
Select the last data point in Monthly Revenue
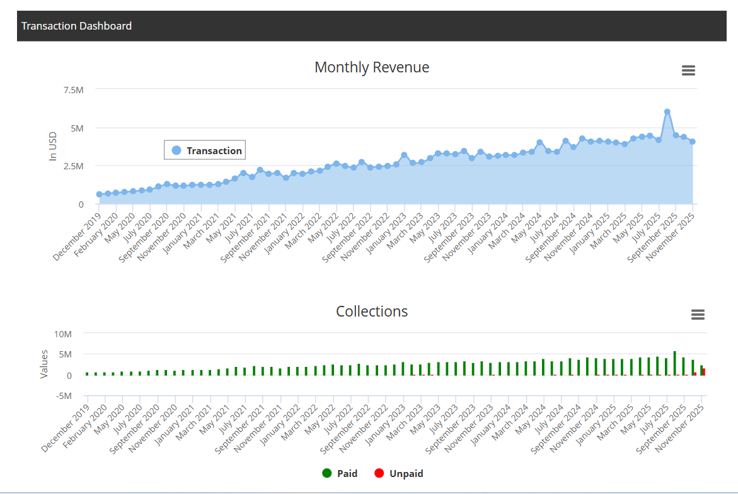pos(692,142)
